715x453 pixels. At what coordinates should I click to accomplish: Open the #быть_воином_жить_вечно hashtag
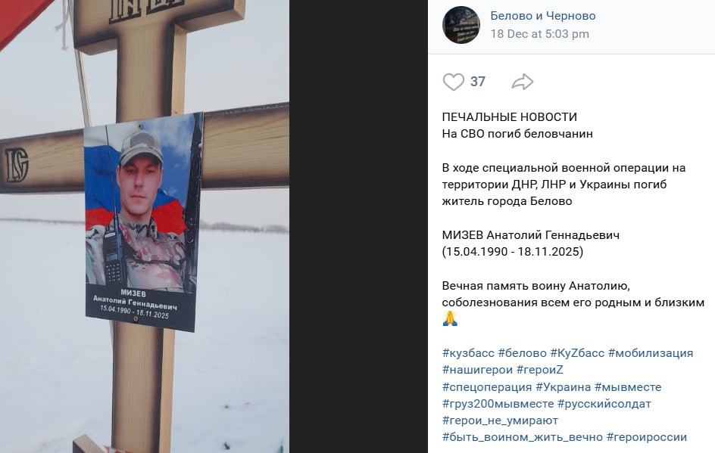pos(522,438)
